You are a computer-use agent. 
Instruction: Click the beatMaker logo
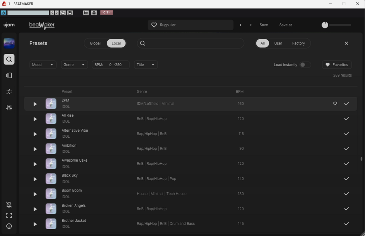click(42, 25)
